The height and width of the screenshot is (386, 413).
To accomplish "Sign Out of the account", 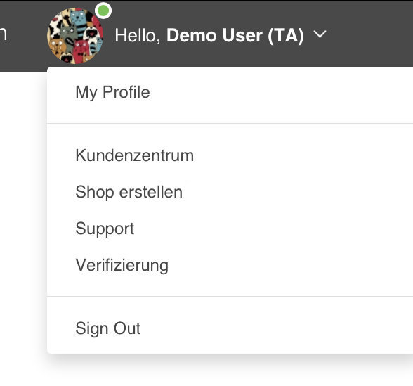I will [x=108, y=328].
